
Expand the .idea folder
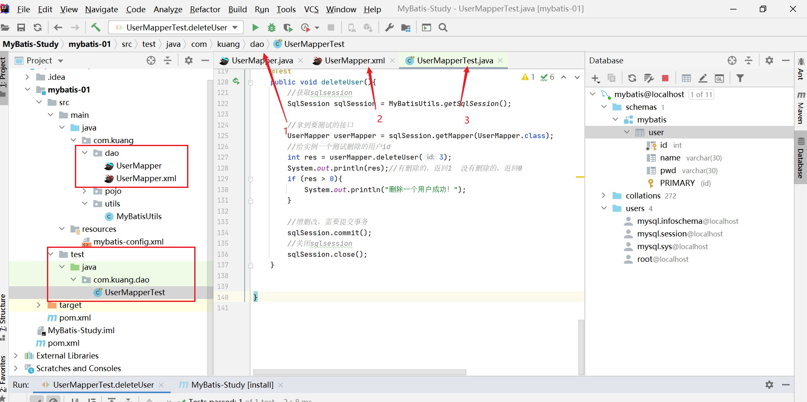[x=28, y=77]
